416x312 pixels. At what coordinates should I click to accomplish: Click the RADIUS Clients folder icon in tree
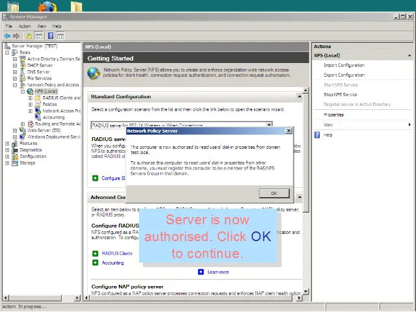tap(38, 98)
